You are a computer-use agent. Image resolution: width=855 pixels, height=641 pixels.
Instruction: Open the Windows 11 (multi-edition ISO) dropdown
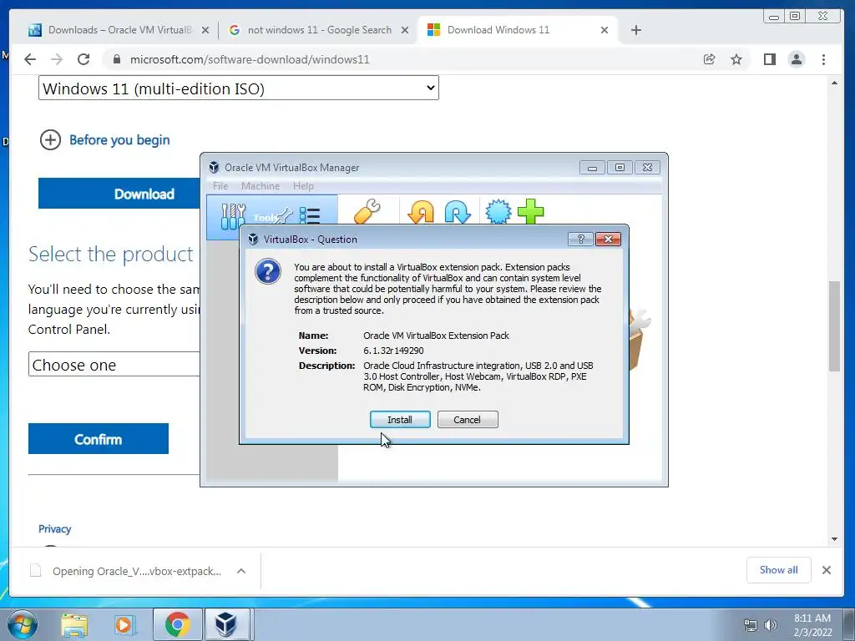(238, 88)
